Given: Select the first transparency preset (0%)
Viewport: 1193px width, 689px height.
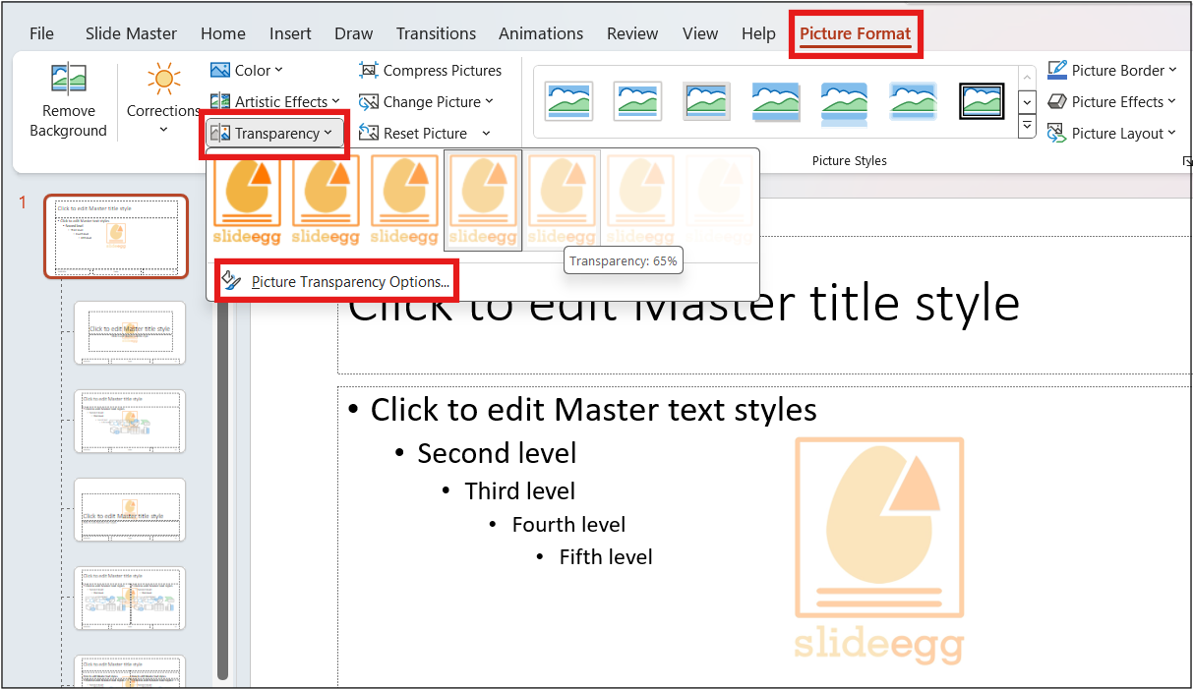Looking at the screenshot, I should coord(247,201).
